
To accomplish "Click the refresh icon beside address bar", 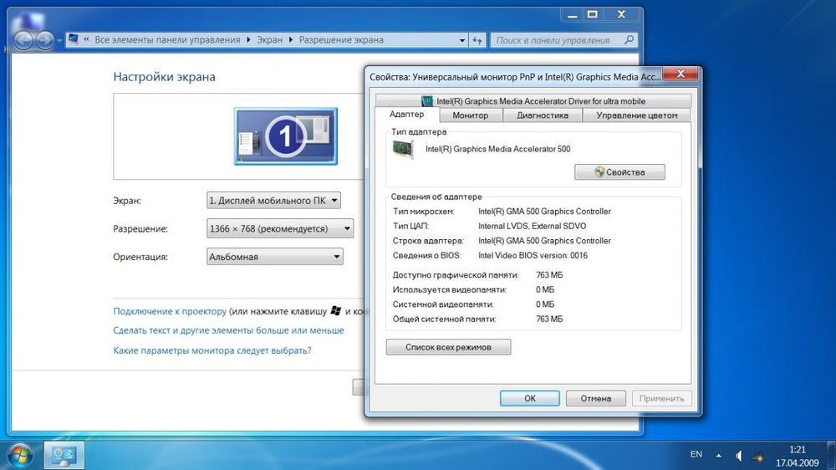I will pos(477,40).
